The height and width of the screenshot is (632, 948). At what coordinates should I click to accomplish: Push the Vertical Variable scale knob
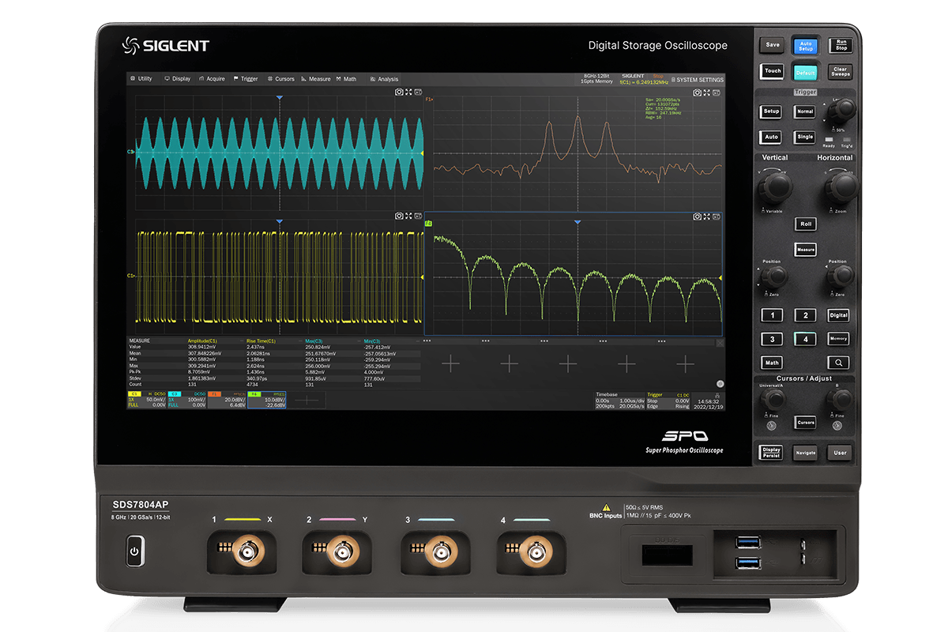coord(775,187)
